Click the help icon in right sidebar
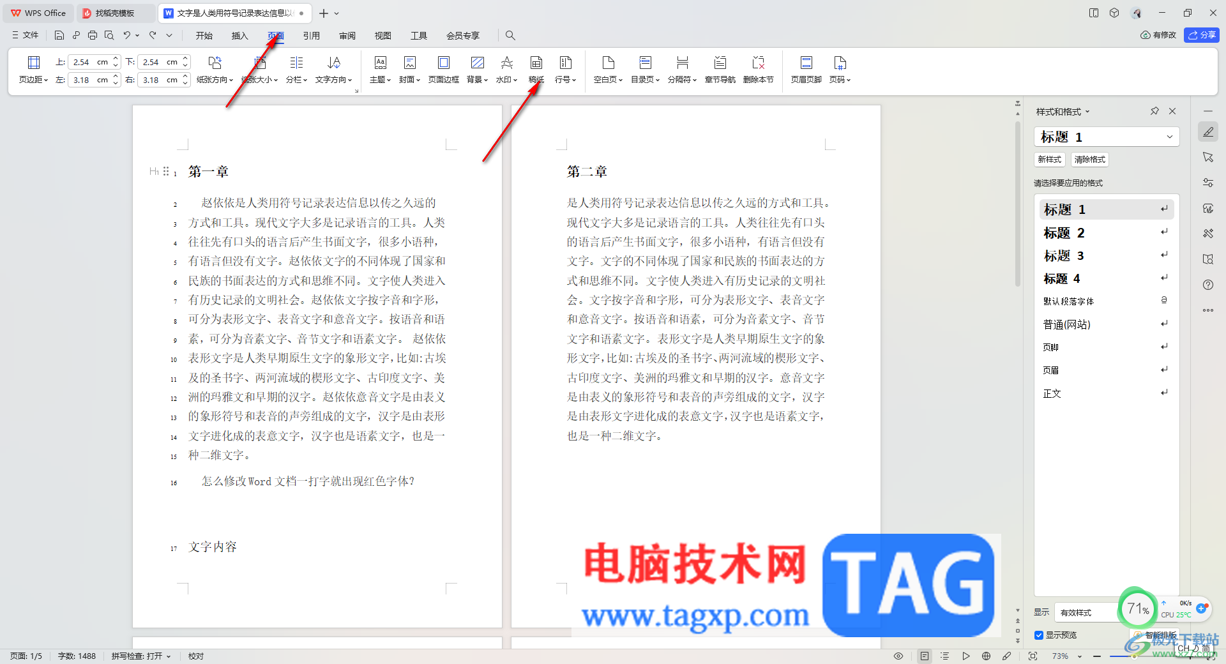This screenshot has height=664, width=1226. coord(1208,285)
